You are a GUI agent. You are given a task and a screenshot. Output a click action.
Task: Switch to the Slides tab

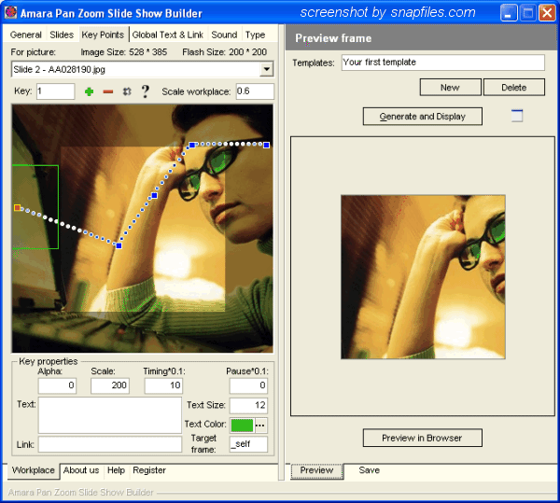coord(62,35)
